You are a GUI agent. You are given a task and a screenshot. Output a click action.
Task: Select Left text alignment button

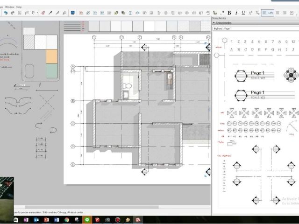tap(268, 13)
